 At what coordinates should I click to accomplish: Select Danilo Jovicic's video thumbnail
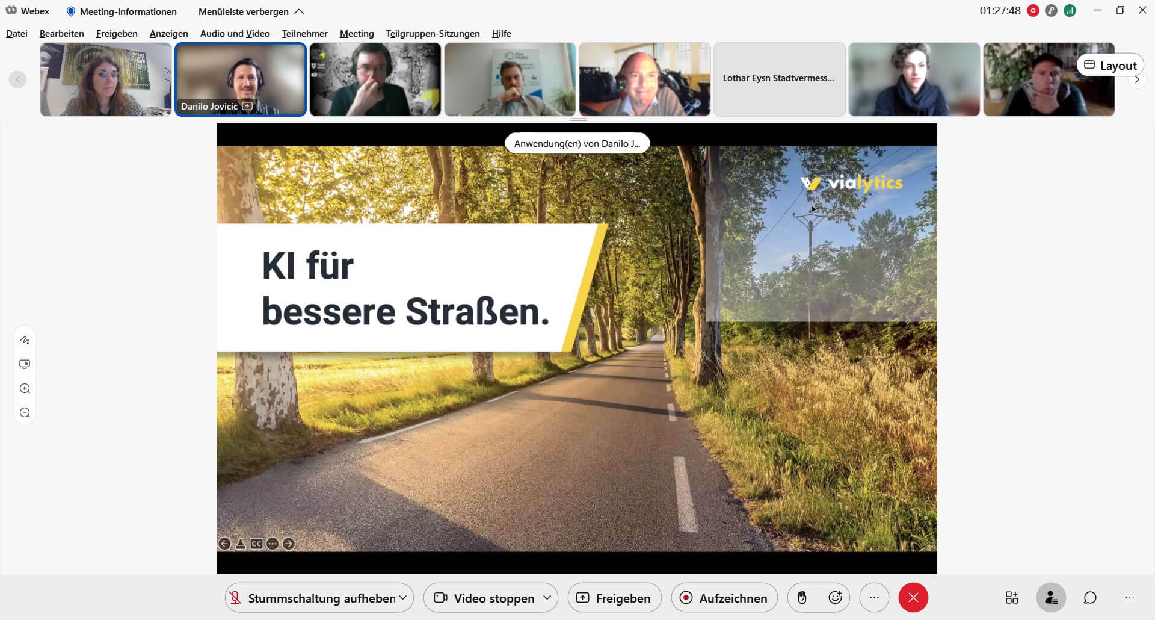pyautogui.click(x=241, y=79)
